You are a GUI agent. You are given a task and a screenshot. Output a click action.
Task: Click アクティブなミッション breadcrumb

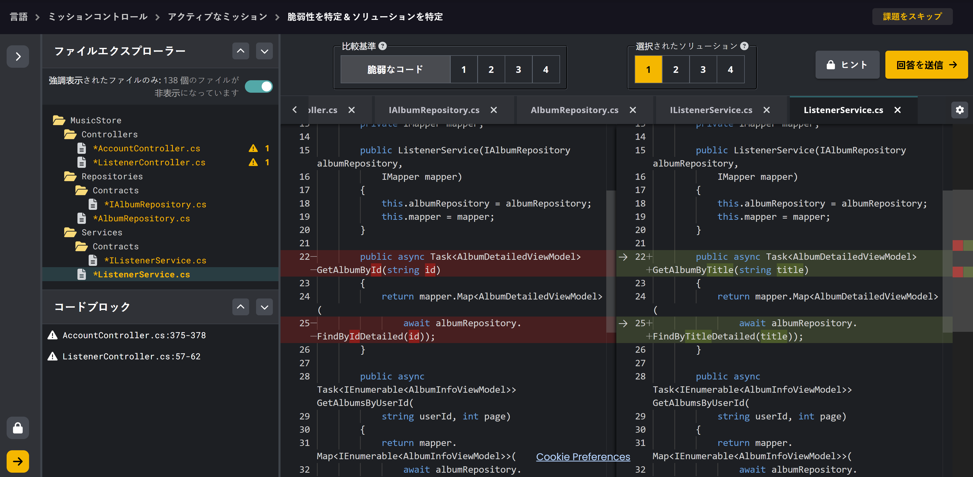point(218,17)
